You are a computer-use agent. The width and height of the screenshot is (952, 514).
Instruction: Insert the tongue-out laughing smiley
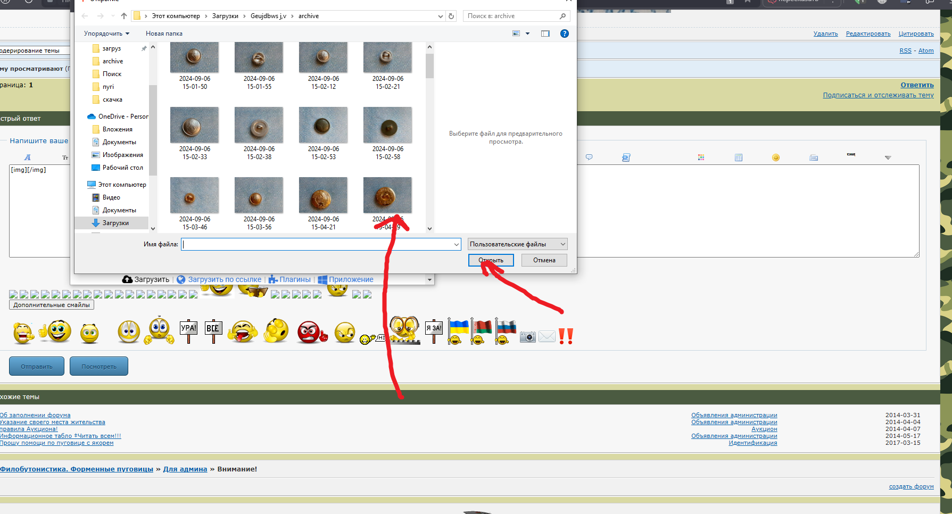point(243,331)
